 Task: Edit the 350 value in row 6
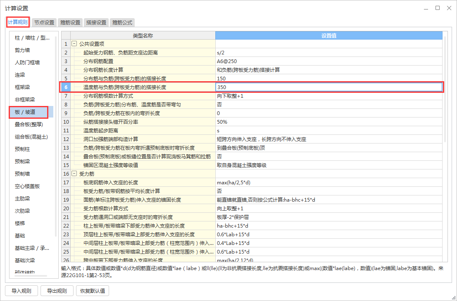(329, 87)
